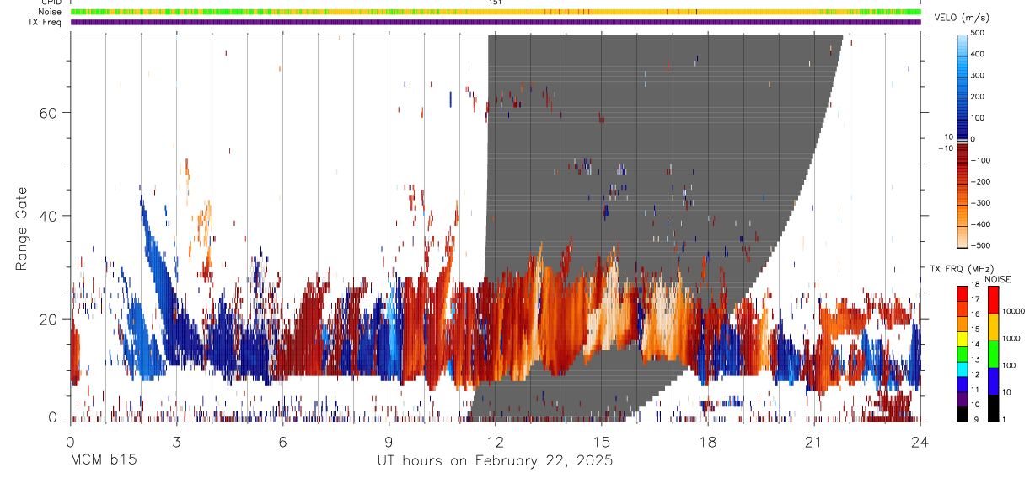Click the x-axis tick label '9'
This screenshot has height=478, width=1035.
point(389,442)
